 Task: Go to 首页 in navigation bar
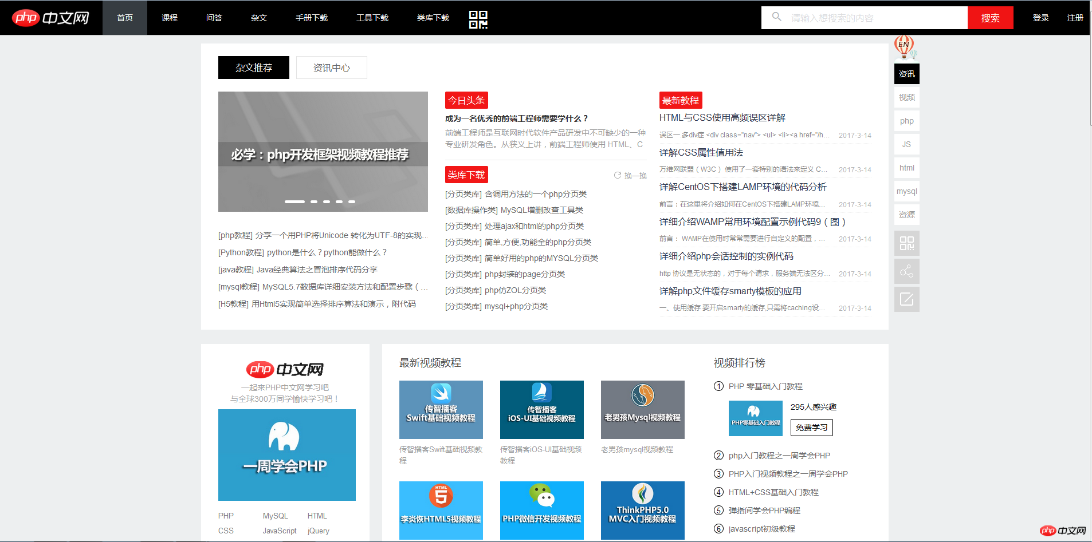pos(125,18)
